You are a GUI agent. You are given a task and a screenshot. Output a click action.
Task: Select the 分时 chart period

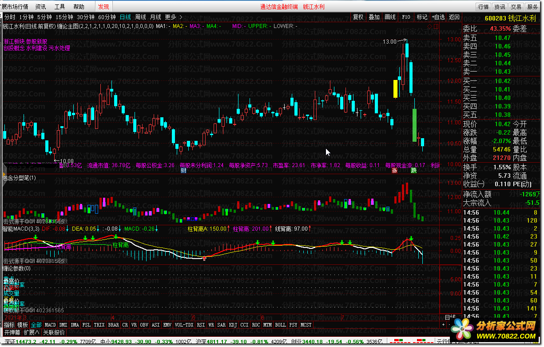pyautogui.click(x=9, y=17)
